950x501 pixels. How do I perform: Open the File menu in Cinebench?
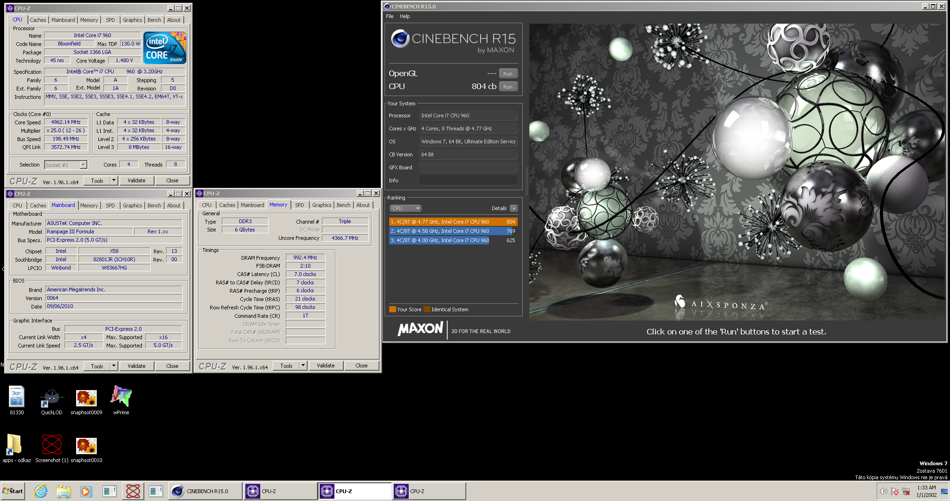(x=390, y=16)
